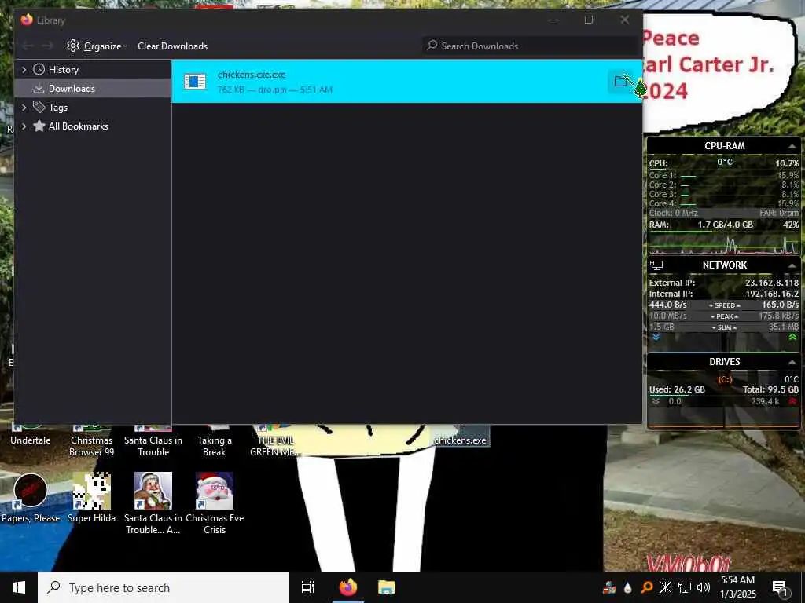
Task: Click the white asterisk tray icon
Action: 665,587
